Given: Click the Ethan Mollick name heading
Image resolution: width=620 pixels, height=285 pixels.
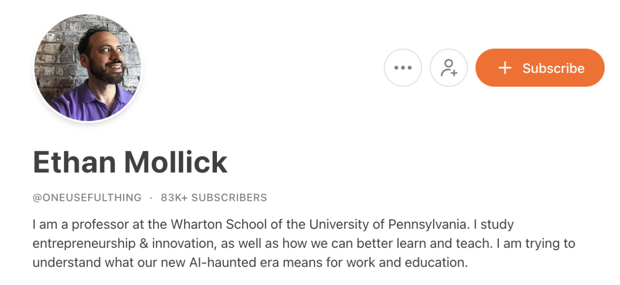Looking at the screenshot, I should click(x=130, y=162).
